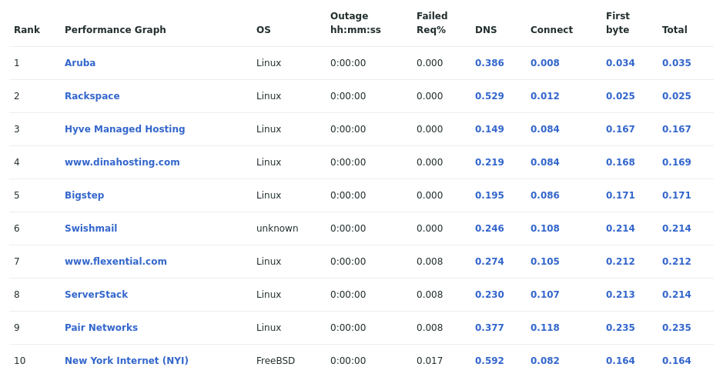The width and height of the screenshot is (723, 377).
Task: Click flexential's DNS value 0.274
Action: coord(489,262)
